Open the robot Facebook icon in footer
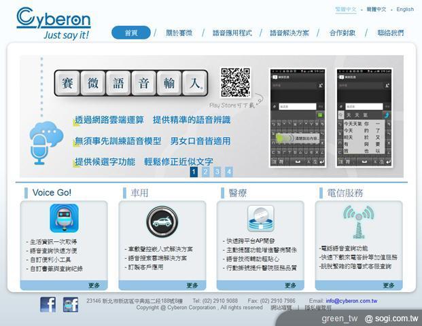Image resolution: width=422 pixels, height=326 pixels. point(71,304)
